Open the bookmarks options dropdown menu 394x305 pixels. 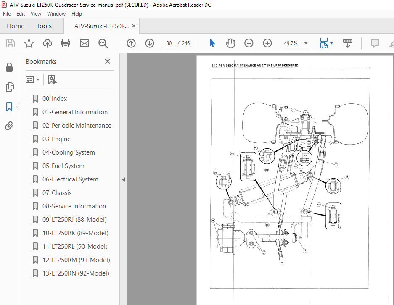(32, 79)
